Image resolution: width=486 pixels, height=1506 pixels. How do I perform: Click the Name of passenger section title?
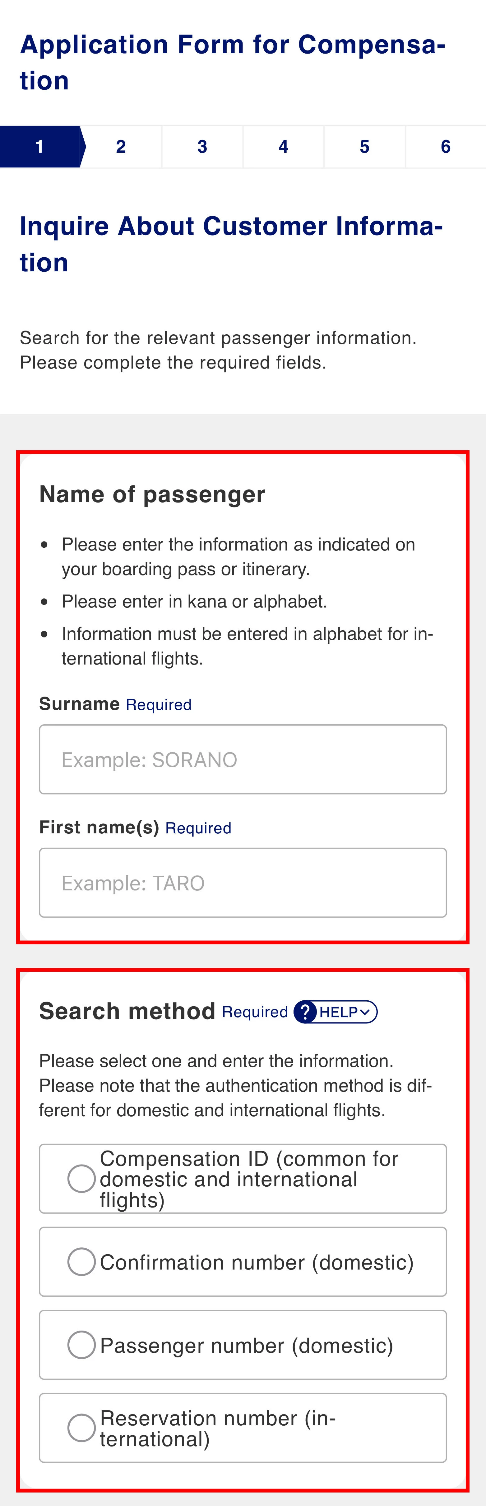(152, 495)
